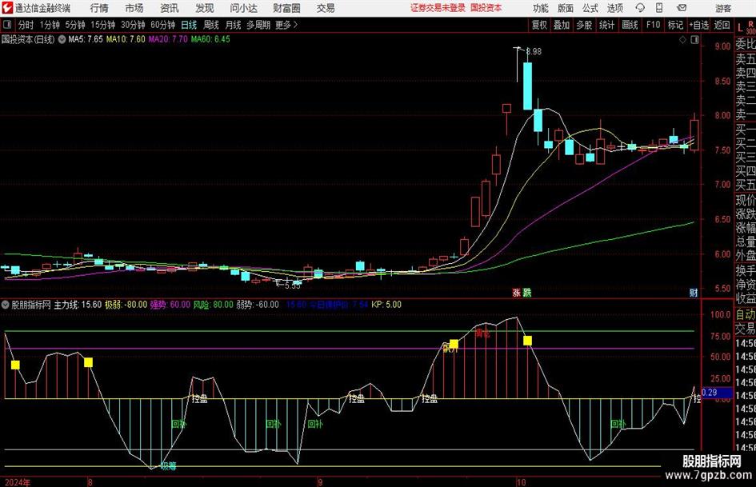Click the 涨 marker below the chart
The height and width of the screenshot is (487, 756).
click(516, 292)
